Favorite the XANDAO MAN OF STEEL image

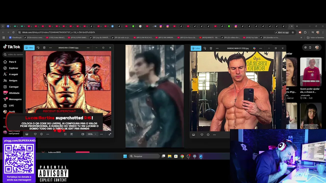202,135
